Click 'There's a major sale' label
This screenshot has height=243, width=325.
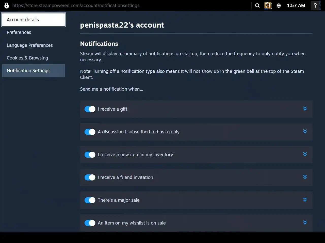pos(119,200)
